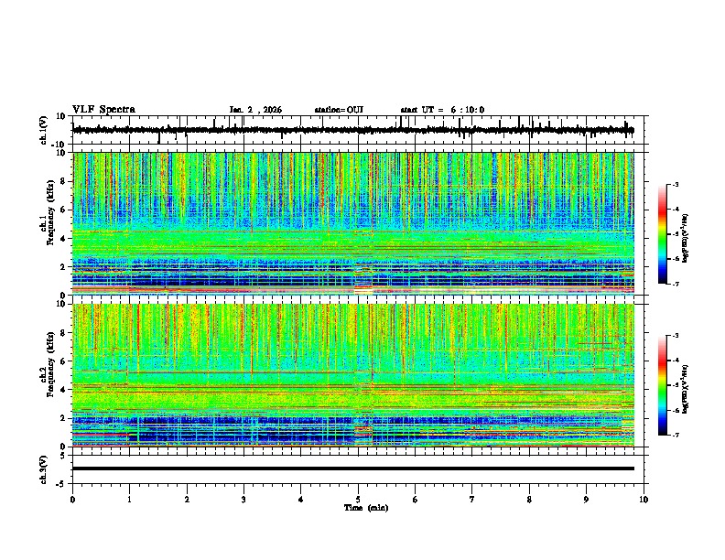
Task: Click the ch.1 spectrogram disturbance near minute 5
Action: click(363, 279)
